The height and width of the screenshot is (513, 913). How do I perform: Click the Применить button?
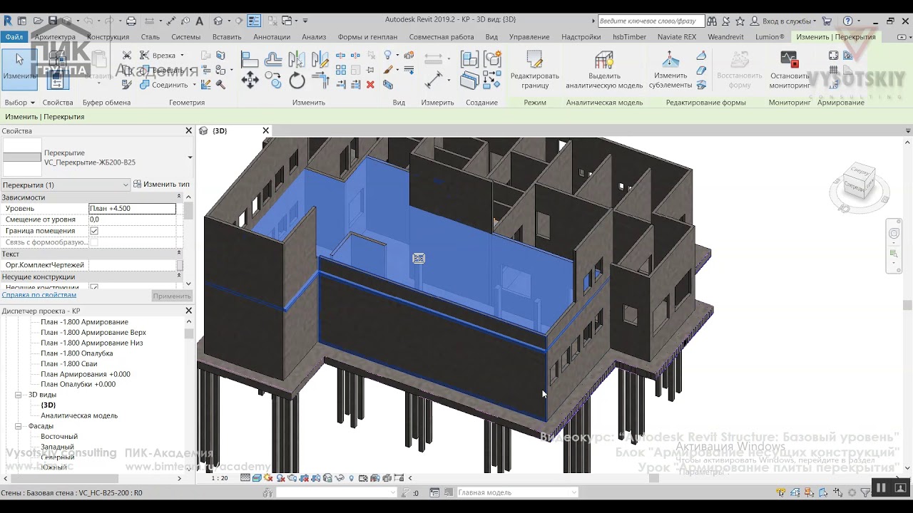172,296
